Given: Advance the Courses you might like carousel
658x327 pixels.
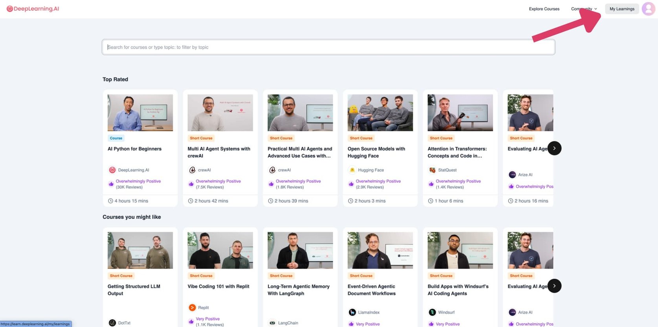Looking at the screenshot, I should [x=554, y=286].
